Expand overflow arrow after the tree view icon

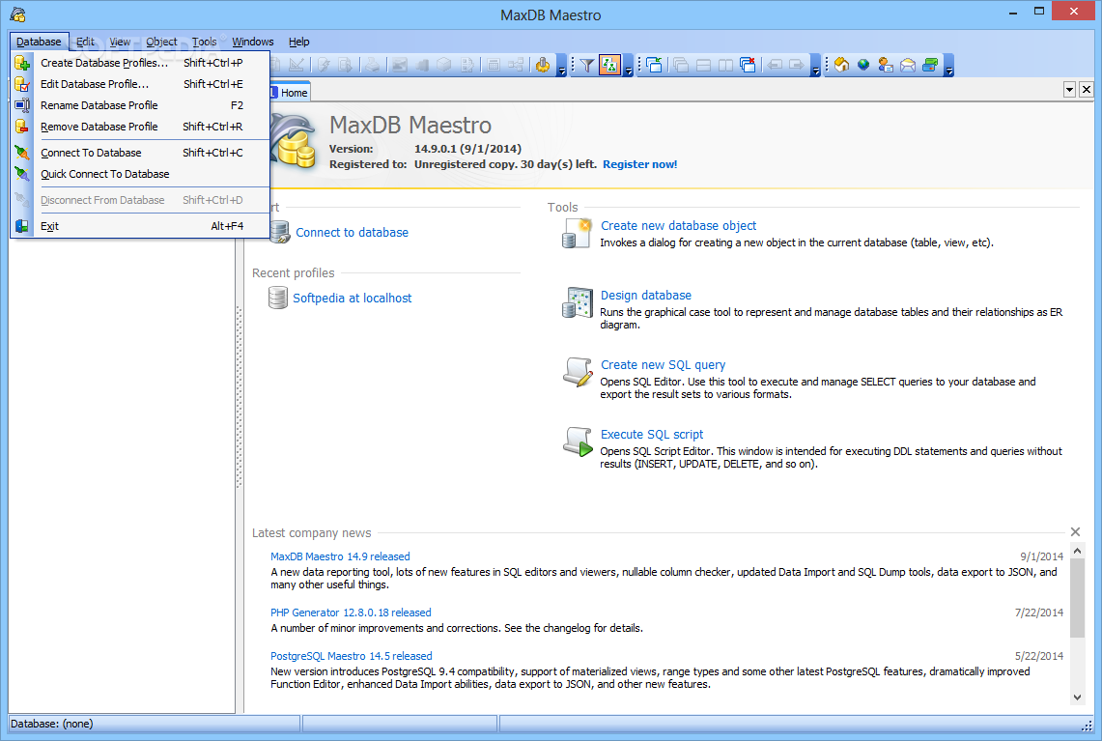629,66
